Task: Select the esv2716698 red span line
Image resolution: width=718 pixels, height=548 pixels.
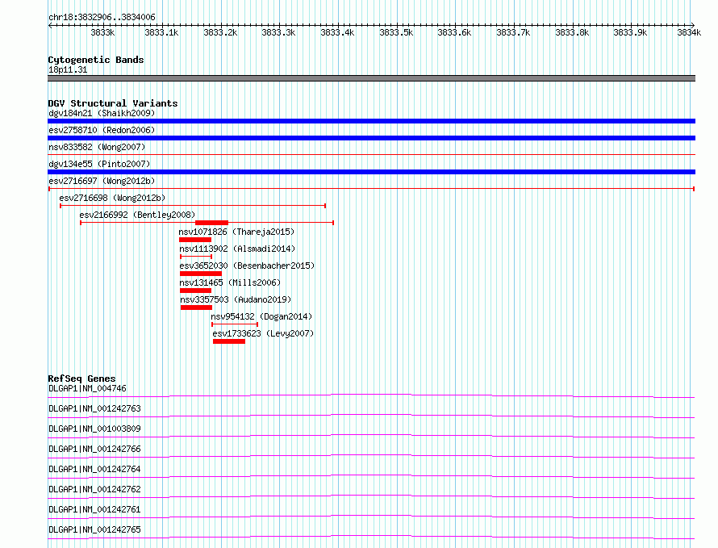Action: coord(193,206)
